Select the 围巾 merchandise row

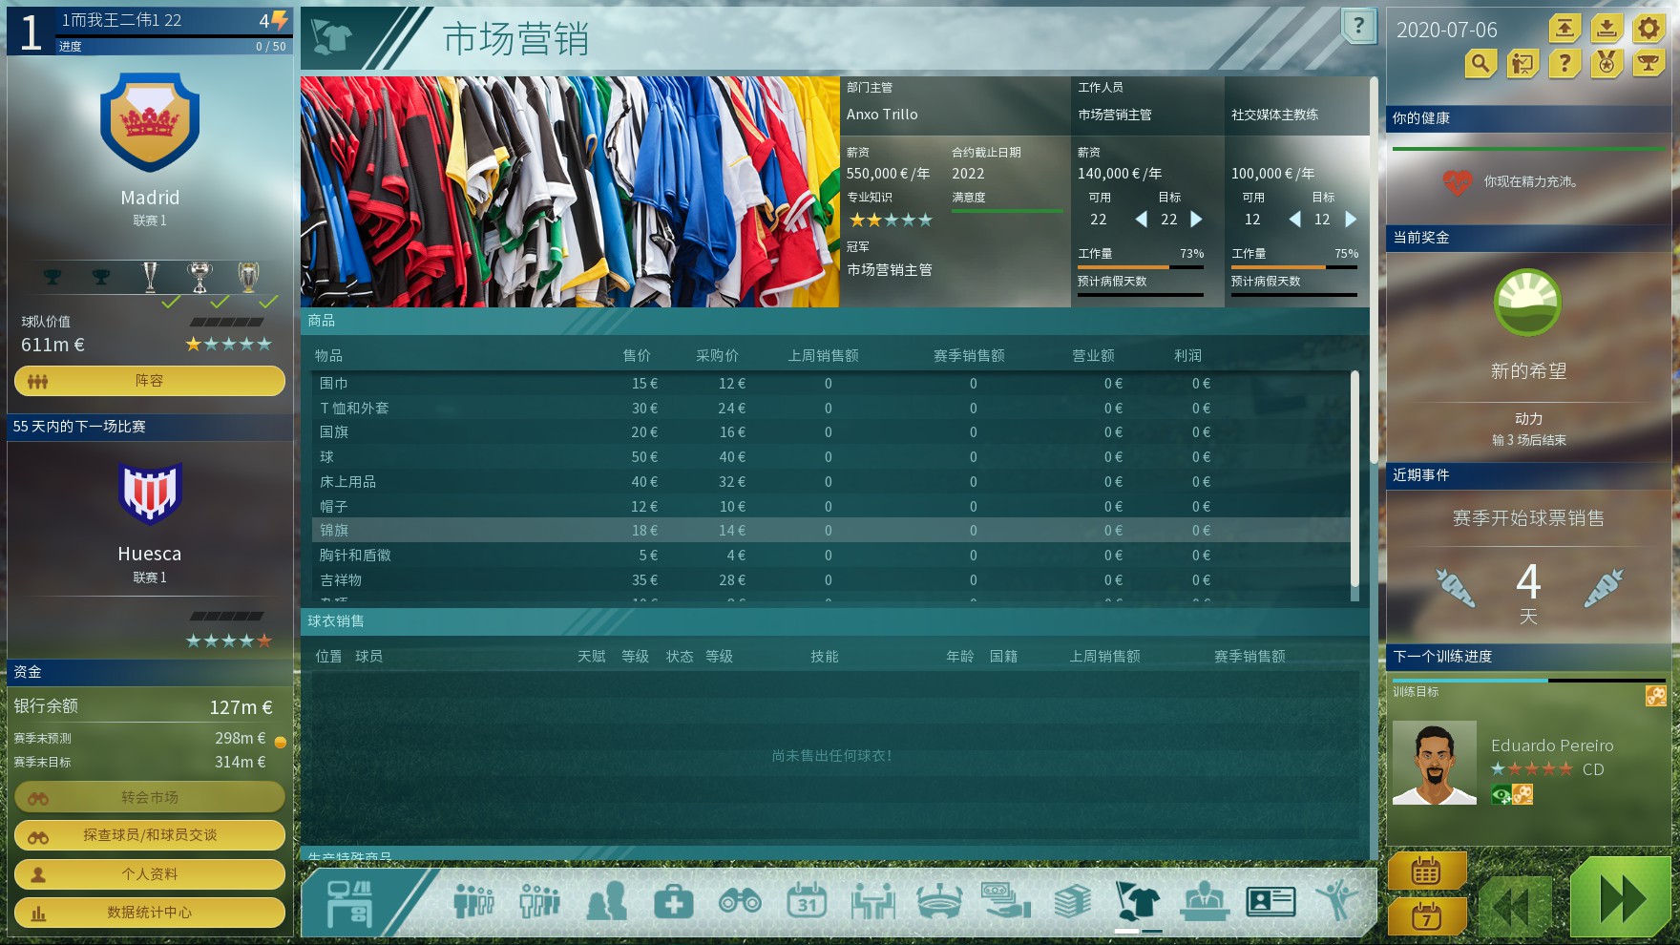click(830, 384)
